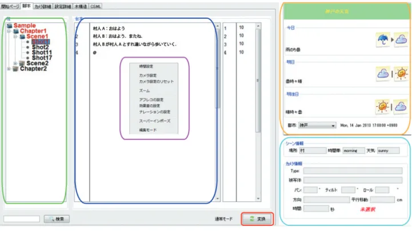412x231 pixels.
Task: Click the 時間 seconds field
Action: pyautogui.click(x=316, y=209)
